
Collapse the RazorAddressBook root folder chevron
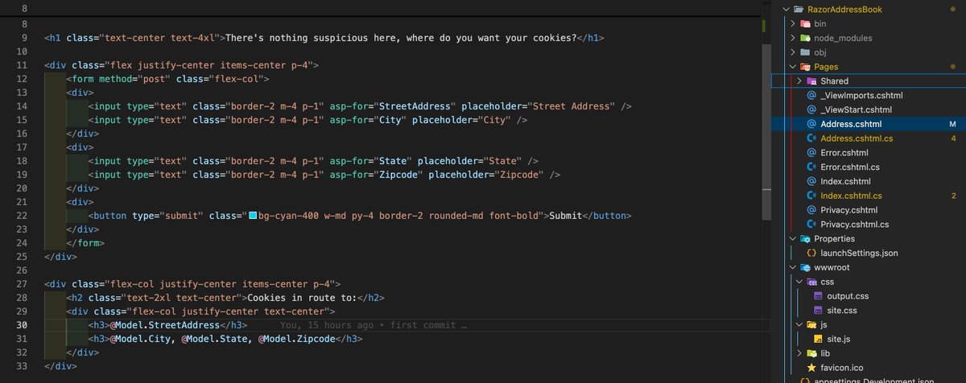tap(786, 9)
